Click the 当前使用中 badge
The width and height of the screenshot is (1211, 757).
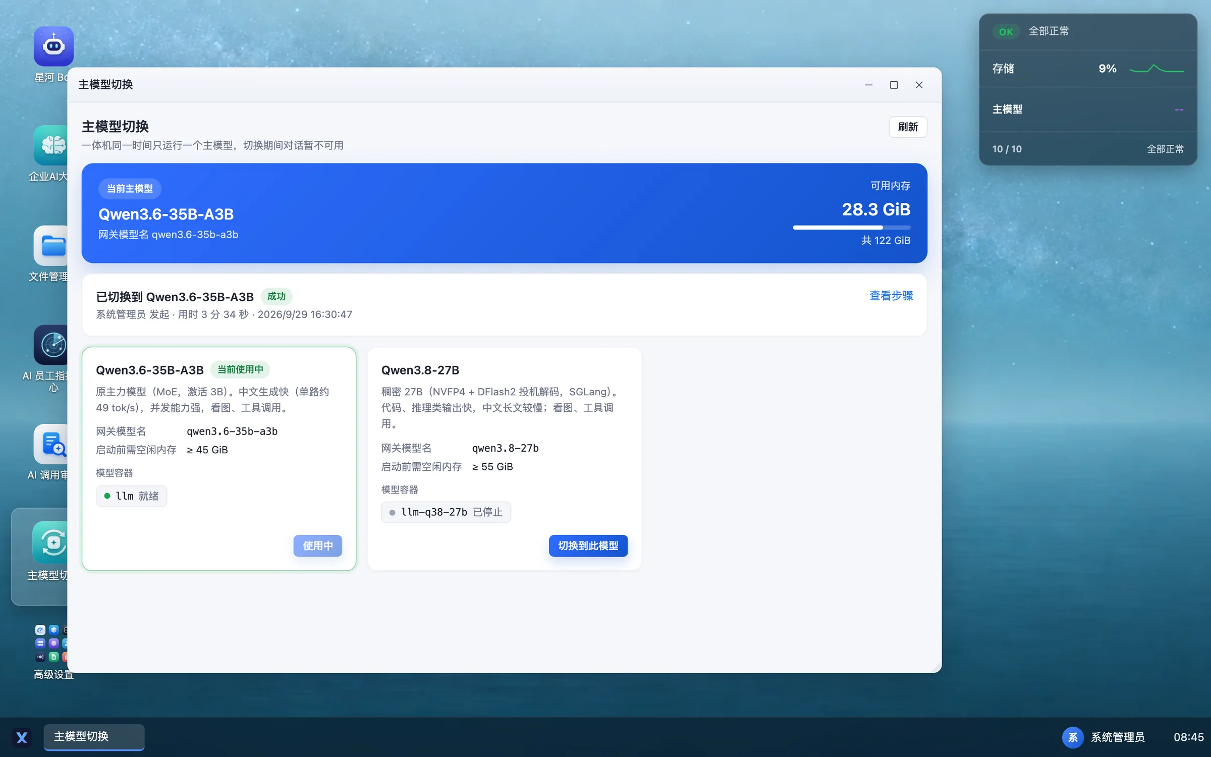pyautogui.click(x=240, y=369)
